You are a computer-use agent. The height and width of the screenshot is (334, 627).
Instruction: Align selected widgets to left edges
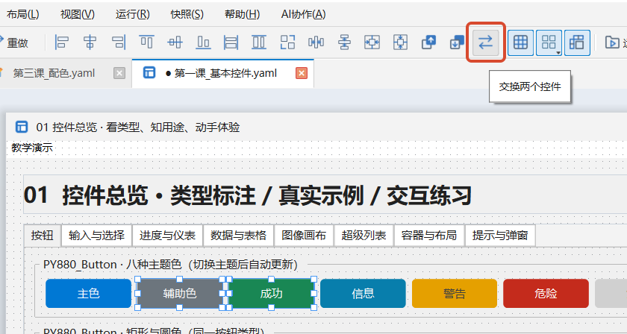(61, 42)
